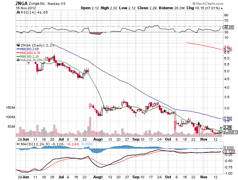Image resolution: width=238 pixels, height=180 pixels.
Task: Click the Volume legend bar icon
Action: (18, 60)
